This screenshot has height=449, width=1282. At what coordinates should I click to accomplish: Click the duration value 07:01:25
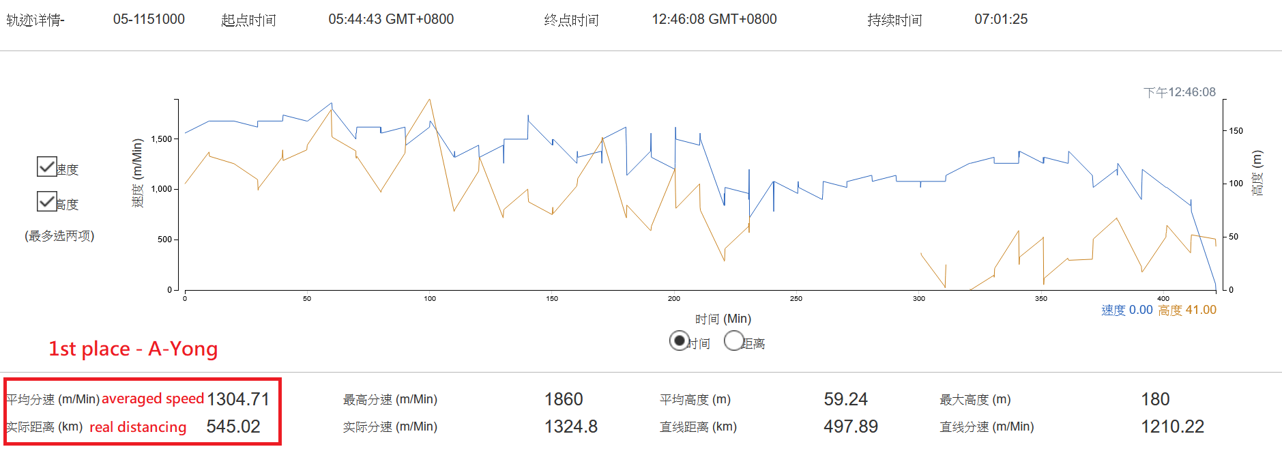[x=1000, y=19]
